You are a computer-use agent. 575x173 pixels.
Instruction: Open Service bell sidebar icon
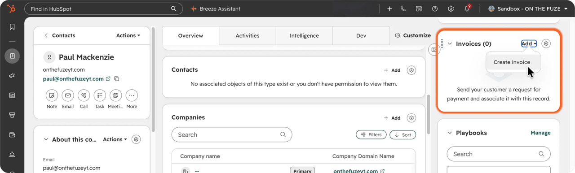[12, 155]
